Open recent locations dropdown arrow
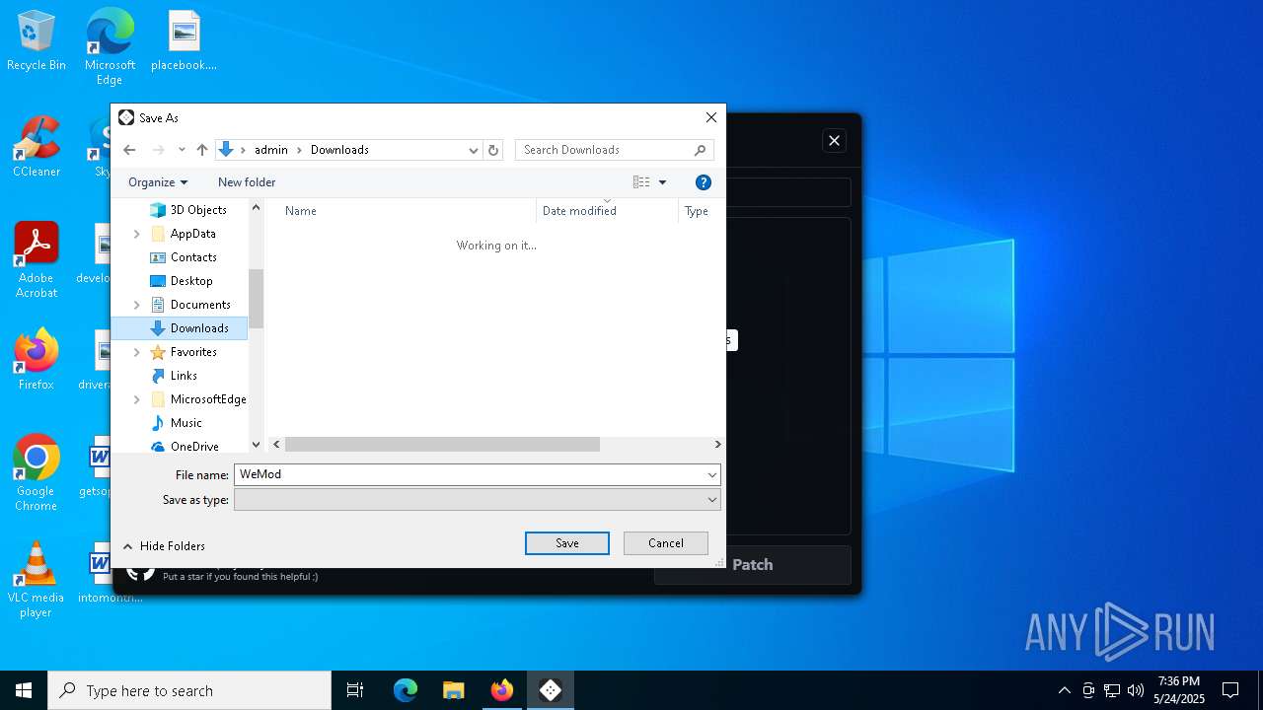 coord(182,150)
